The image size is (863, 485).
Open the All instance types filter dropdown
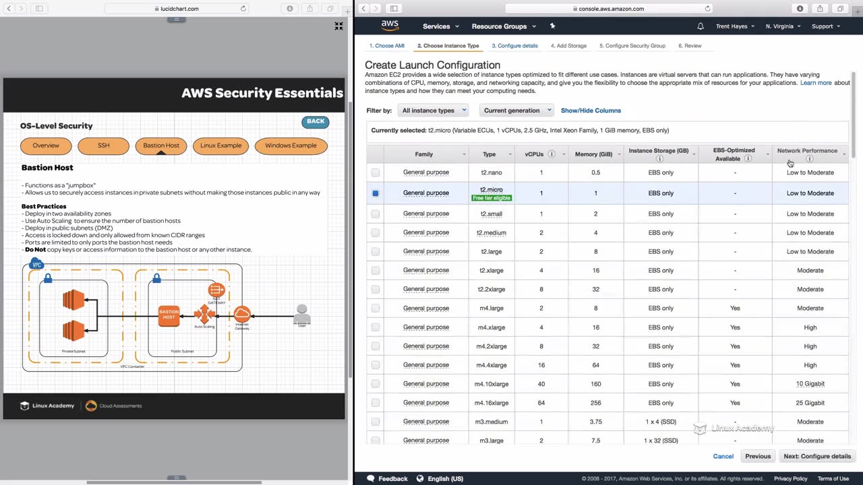click(432, 110)
